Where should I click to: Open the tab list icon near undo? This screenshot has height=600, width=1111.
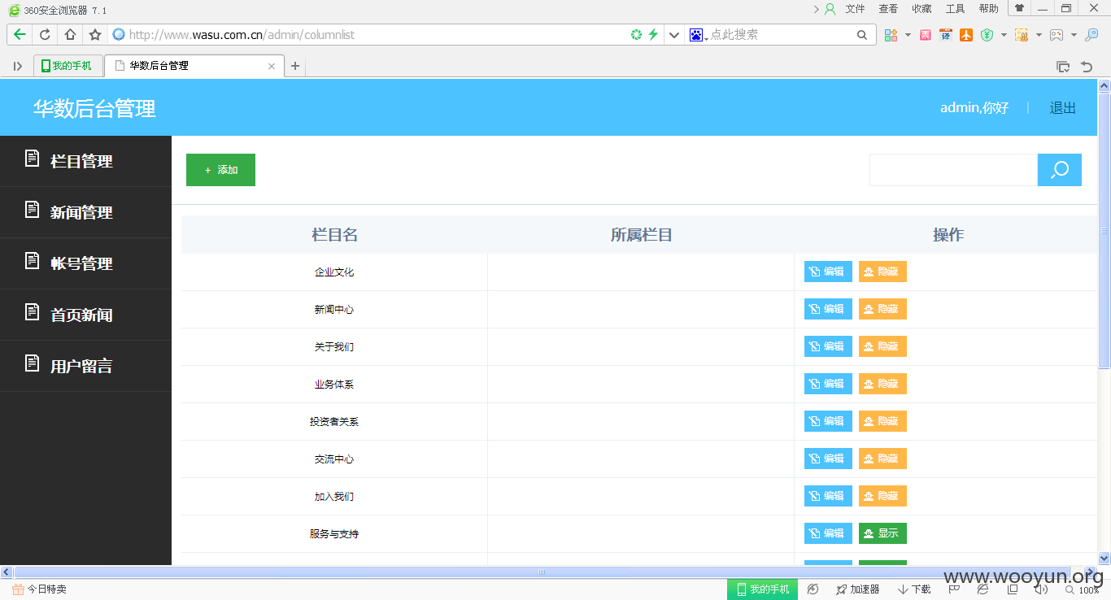point(1063,67)
